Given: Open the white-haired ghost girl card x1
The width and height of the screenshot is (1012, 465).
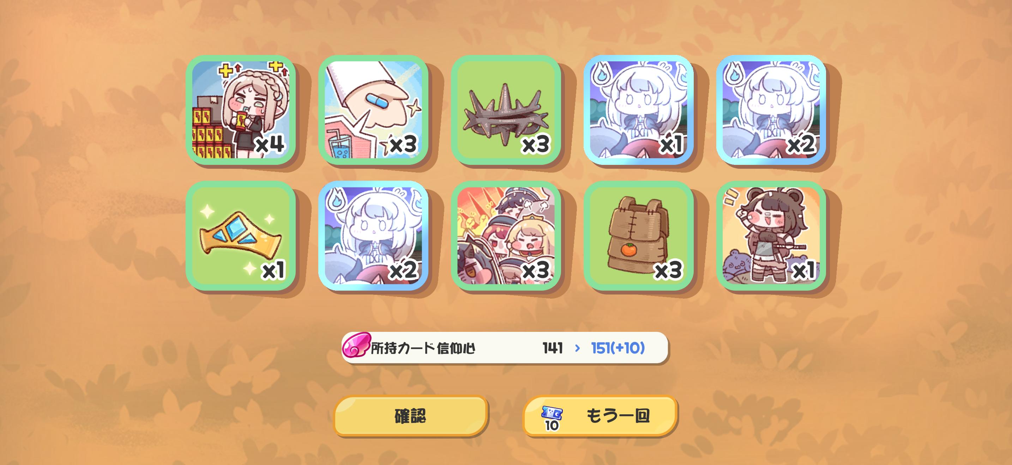Looking at the screenshot, I should [639, 110].
